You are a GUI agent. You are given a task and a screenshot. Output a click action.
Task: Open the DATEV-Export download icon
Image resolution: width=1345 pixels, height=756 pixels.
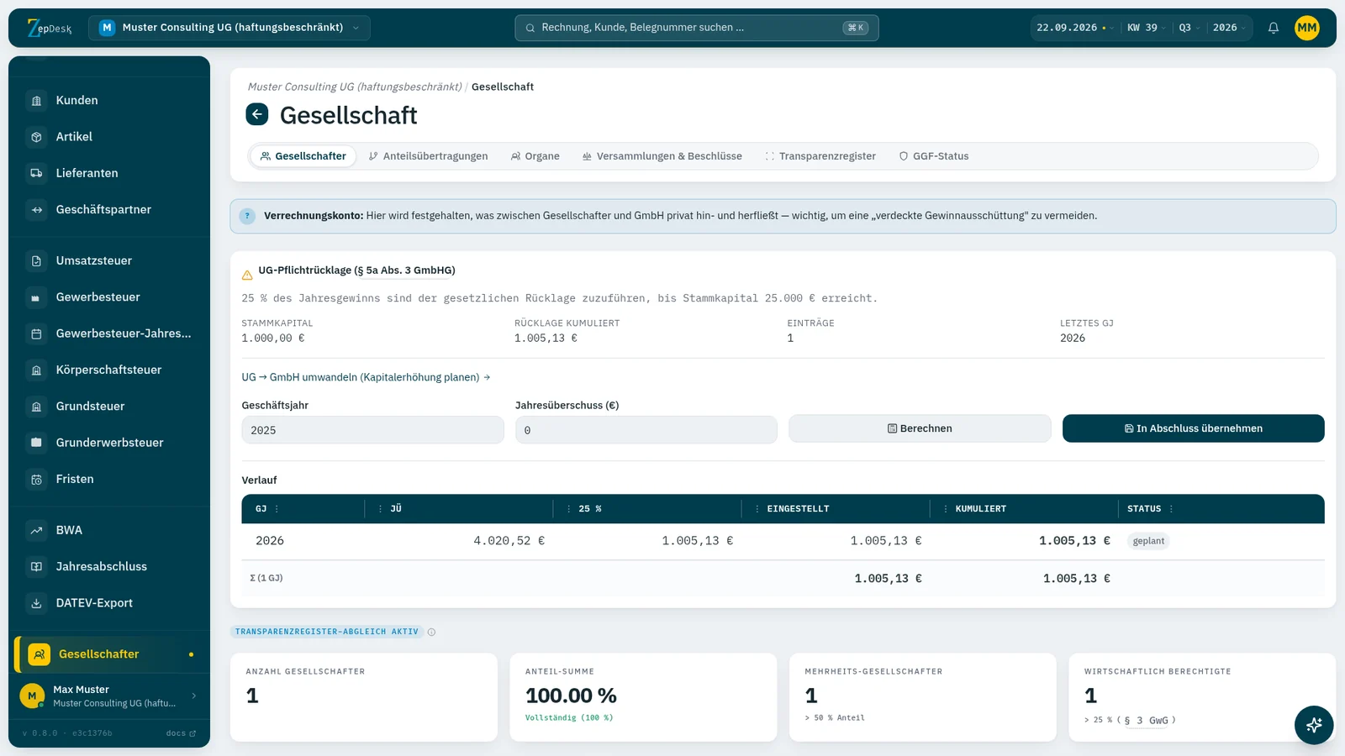[36, 603]
